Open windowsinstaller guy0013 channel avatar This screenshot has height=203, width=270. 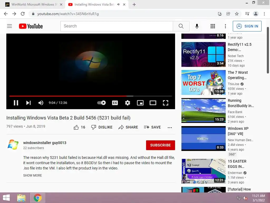click(13, 145)
